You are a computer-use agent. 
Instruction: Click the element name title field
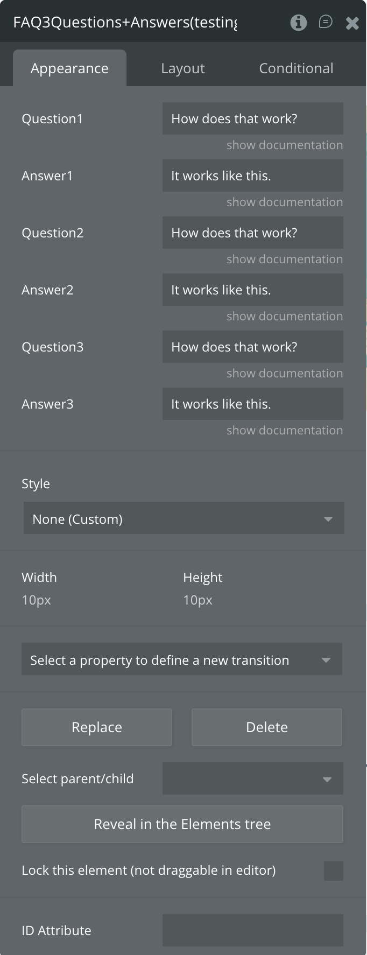point(125,22)
